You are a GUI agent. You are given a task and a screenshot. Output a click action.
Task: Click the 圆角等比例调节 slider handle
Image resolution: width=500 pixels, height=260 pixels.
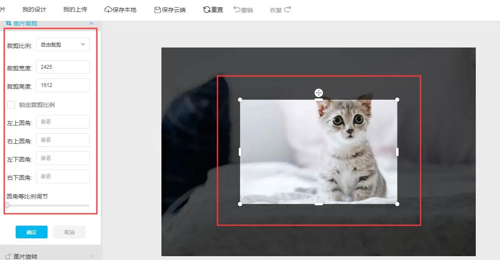pos(7,205)
